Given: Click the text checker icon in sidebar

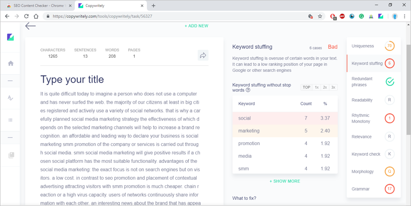Looking at the screenshot, I should click(10, 98).
